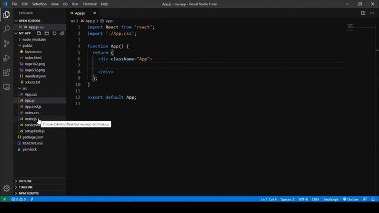
Task: Close App.js in Open Editors list
Action: pyautogui.click(x=20, y=27)
